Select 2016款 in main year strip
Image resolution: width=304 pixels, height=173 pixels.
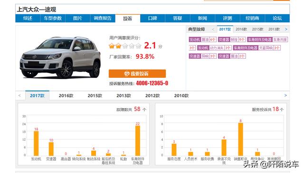click(66, 96)
